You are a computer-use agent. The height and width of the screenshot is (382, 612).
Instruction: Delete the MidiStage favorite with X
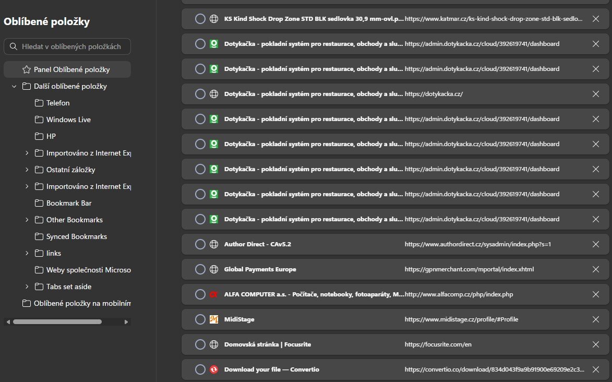596,319
